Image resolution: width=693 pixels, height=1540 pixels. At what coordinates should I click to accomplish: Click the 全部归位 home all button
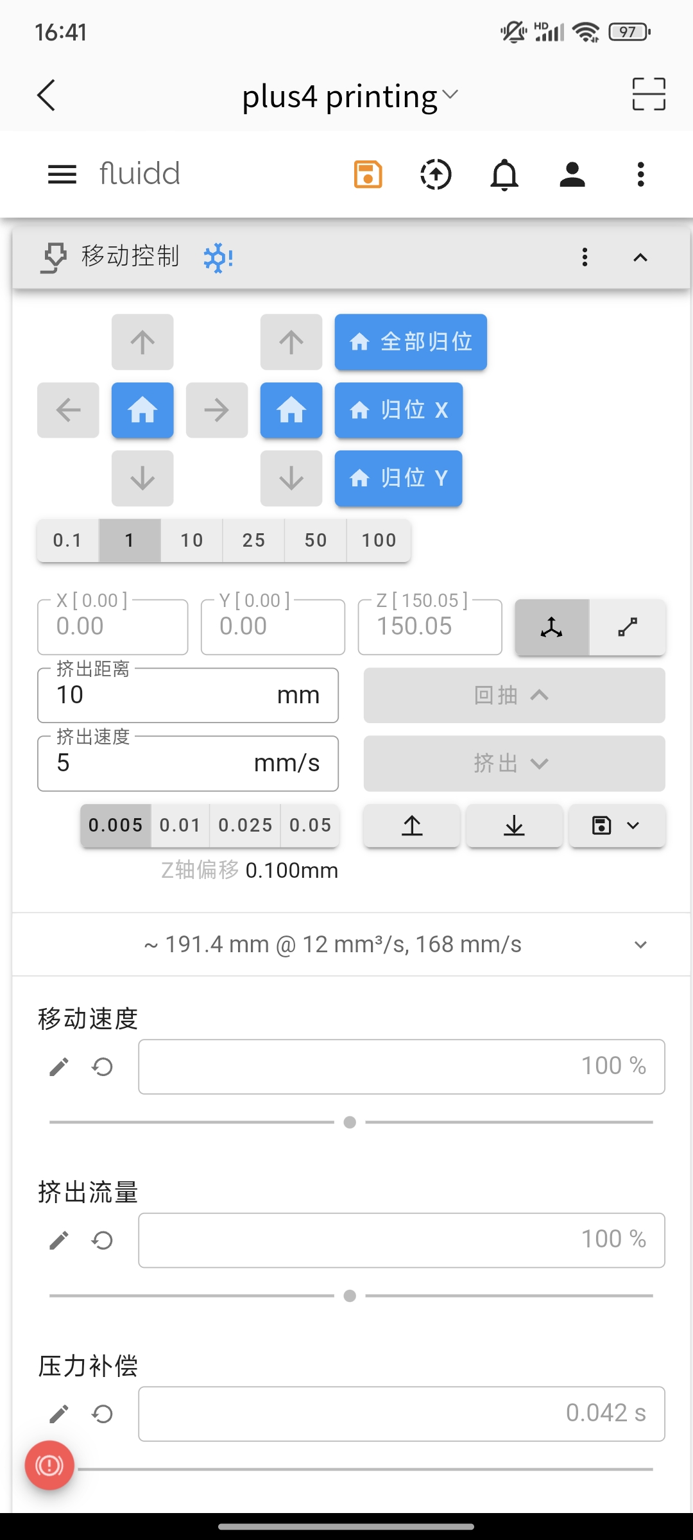(411, 342)
